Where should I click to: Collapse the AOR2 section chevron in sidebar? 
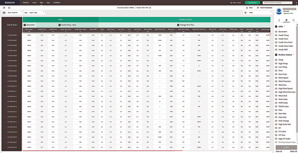285,26
